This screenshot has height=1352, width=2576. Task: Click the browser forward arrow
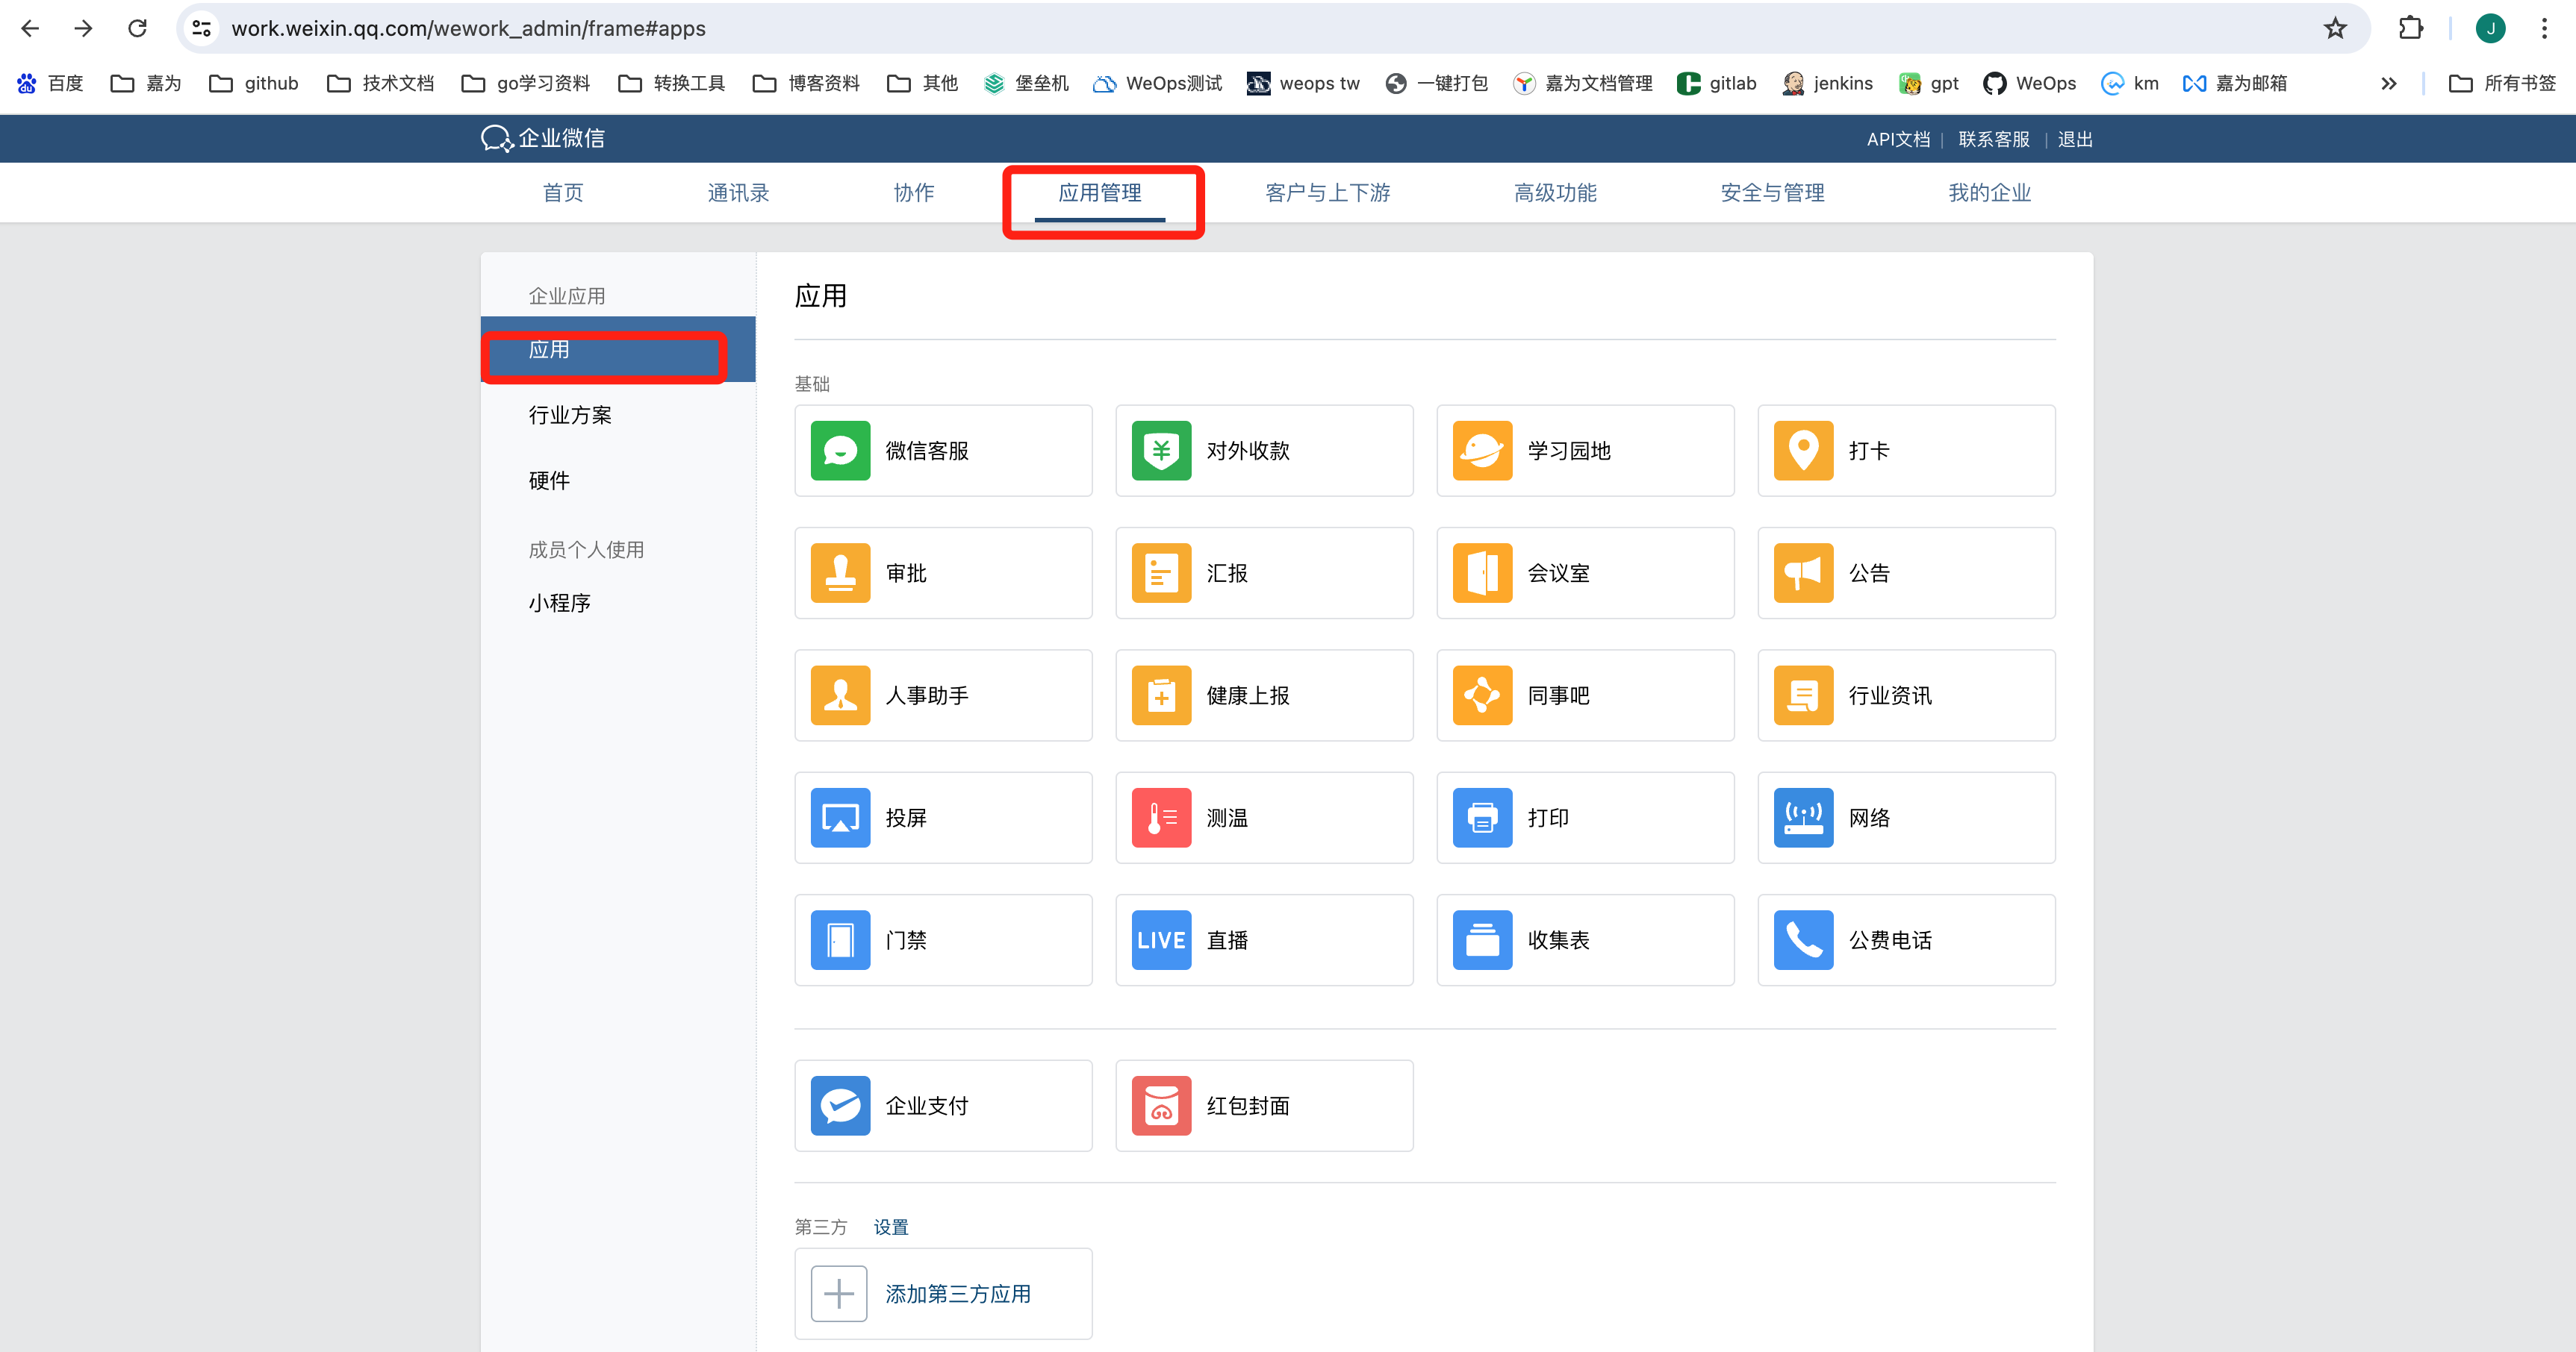[x=83, y=28]
